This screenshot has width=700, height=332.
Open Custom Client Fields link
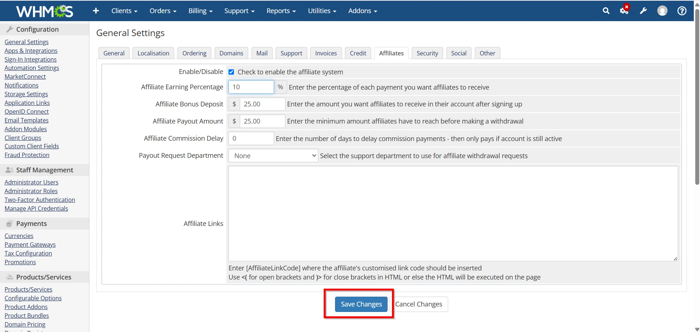[32, 146]
